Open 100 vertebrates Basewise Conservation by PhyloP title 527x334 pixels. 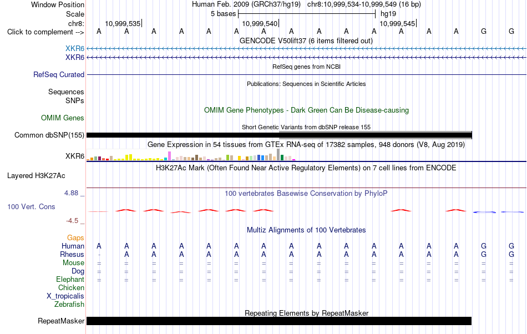tap(306, 194)
